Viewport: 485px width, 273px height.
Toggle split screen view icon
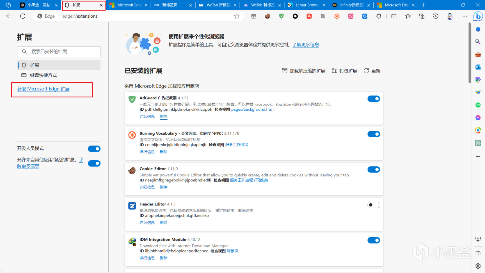click(x=394, y=16)
